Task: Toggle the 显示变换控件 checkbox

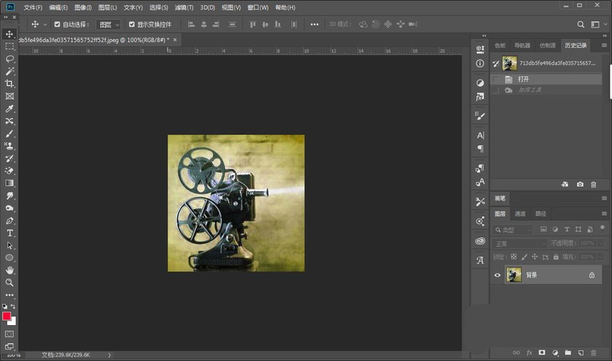Action: 131,24
